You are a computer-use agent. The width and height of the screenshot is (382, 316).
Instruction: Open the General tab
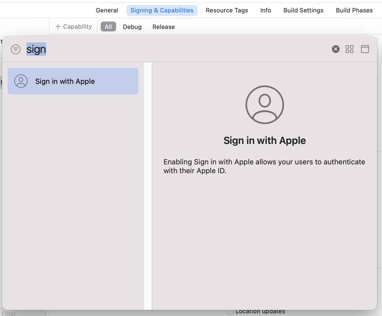[107, 10]
